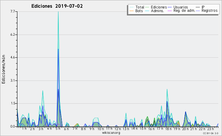
Task: Click the chart title Ediciones 2019-07-02
Action: (x=57, y=6)
